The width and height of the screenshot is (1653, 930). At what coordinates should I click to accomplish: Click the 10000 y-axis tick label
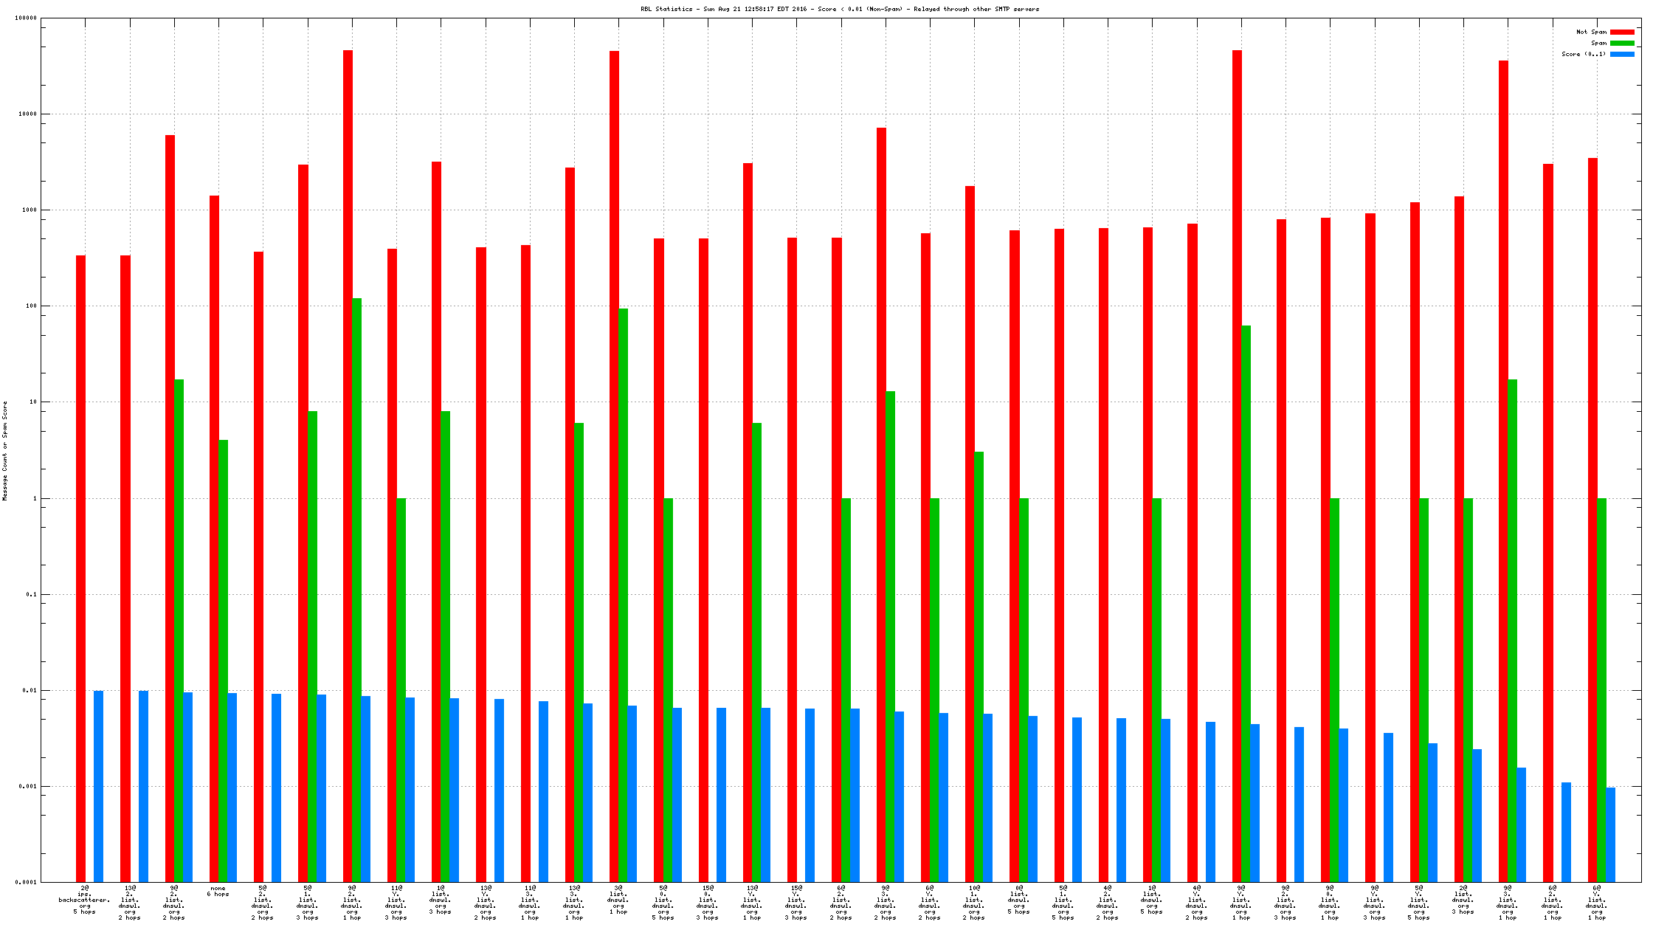coord(27,114)
